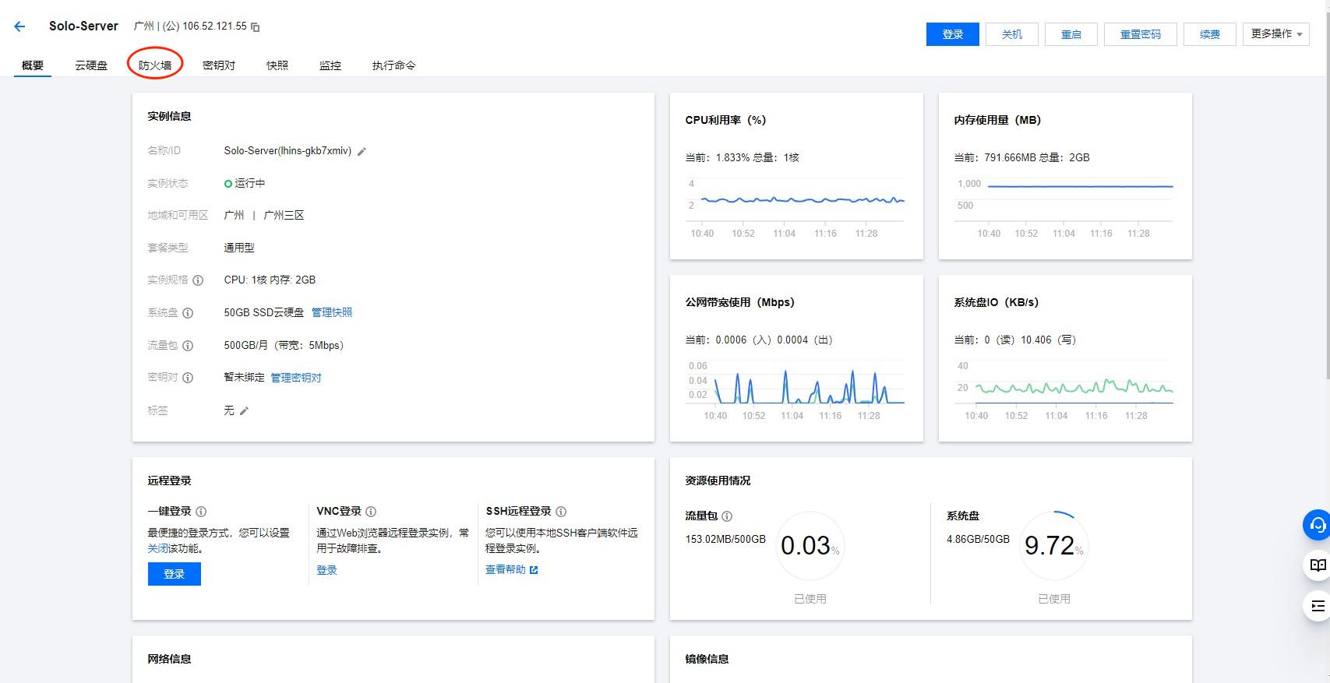The width and height of the screenshot is (1330, 683).
Task: Show info for 一键登录
Action: click(201, 512)
